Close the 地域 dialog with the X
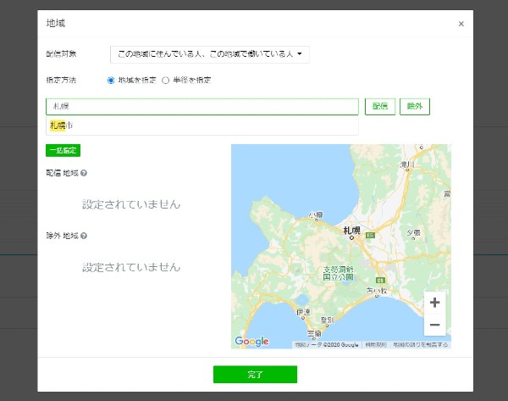 click(461, 24)
